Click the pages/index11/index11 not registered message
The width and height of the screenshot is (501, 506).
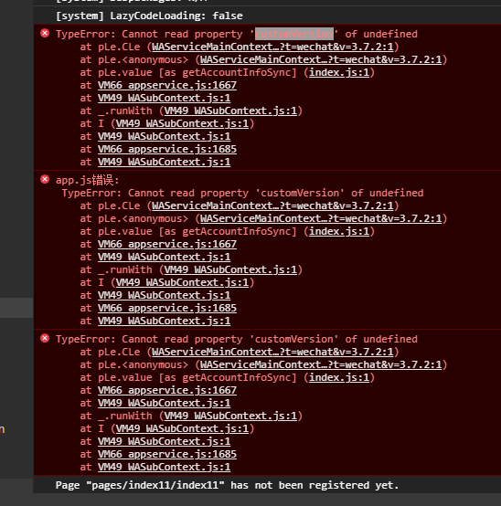pyautogui.click(x=227, y=485)
